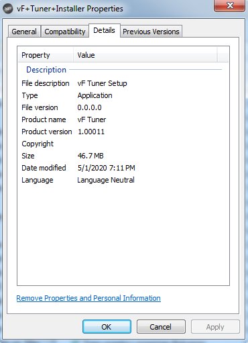Click the Cancel button
The width and height of the screenshot is (248, 343).
pyautogui.click(x=161, y=327)
